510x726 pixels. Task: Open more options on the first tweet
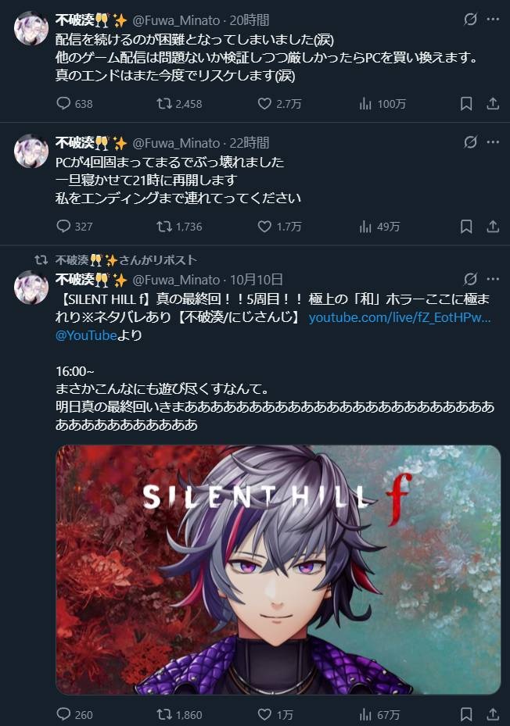point(493,20)
